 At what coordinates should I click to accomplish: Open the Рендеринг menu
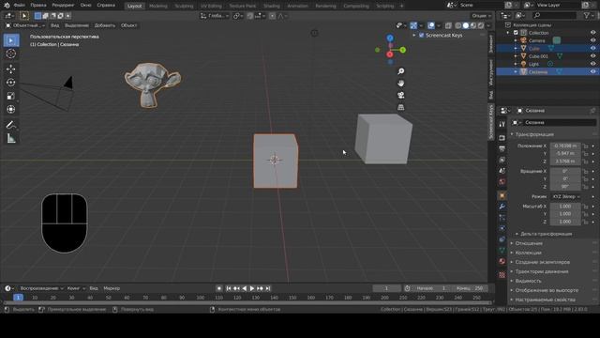[63, 6]
